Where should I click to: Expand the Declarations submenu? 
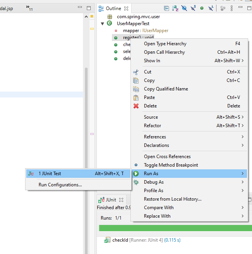coord(189,145)
